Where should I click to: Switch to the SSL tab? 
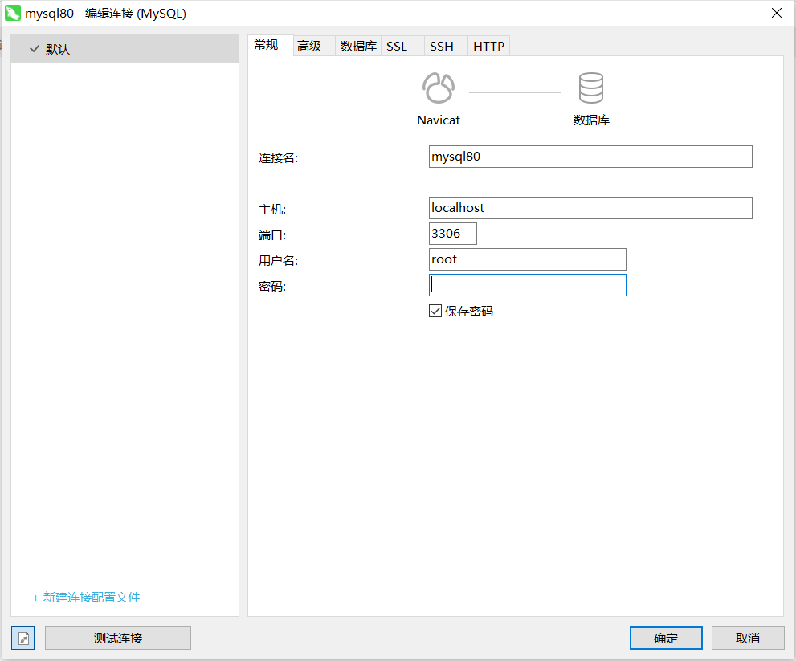point(402,47)
